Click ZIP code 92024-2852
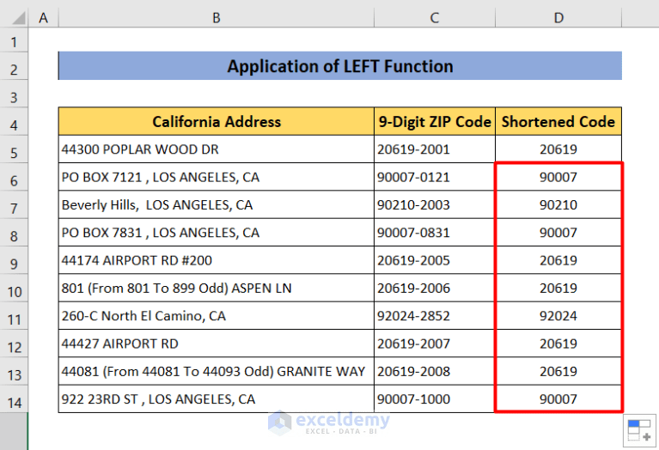659x450 pixels. (435, 315)
